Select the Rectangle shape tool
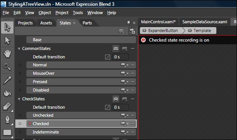Viewport: 237px width, 140px height. click(x=7, y=133)
